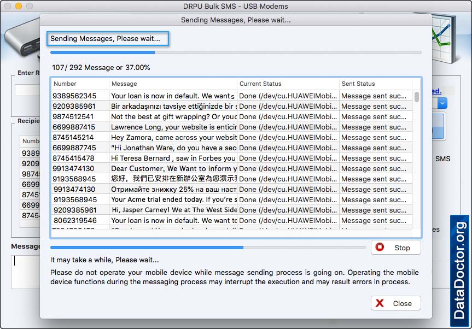
Task: Click the overall sending progress bar at top
Action: pyautogui.click(x=236, y=52)
